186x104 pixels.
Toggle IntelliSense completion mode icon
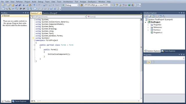(16, 9)
